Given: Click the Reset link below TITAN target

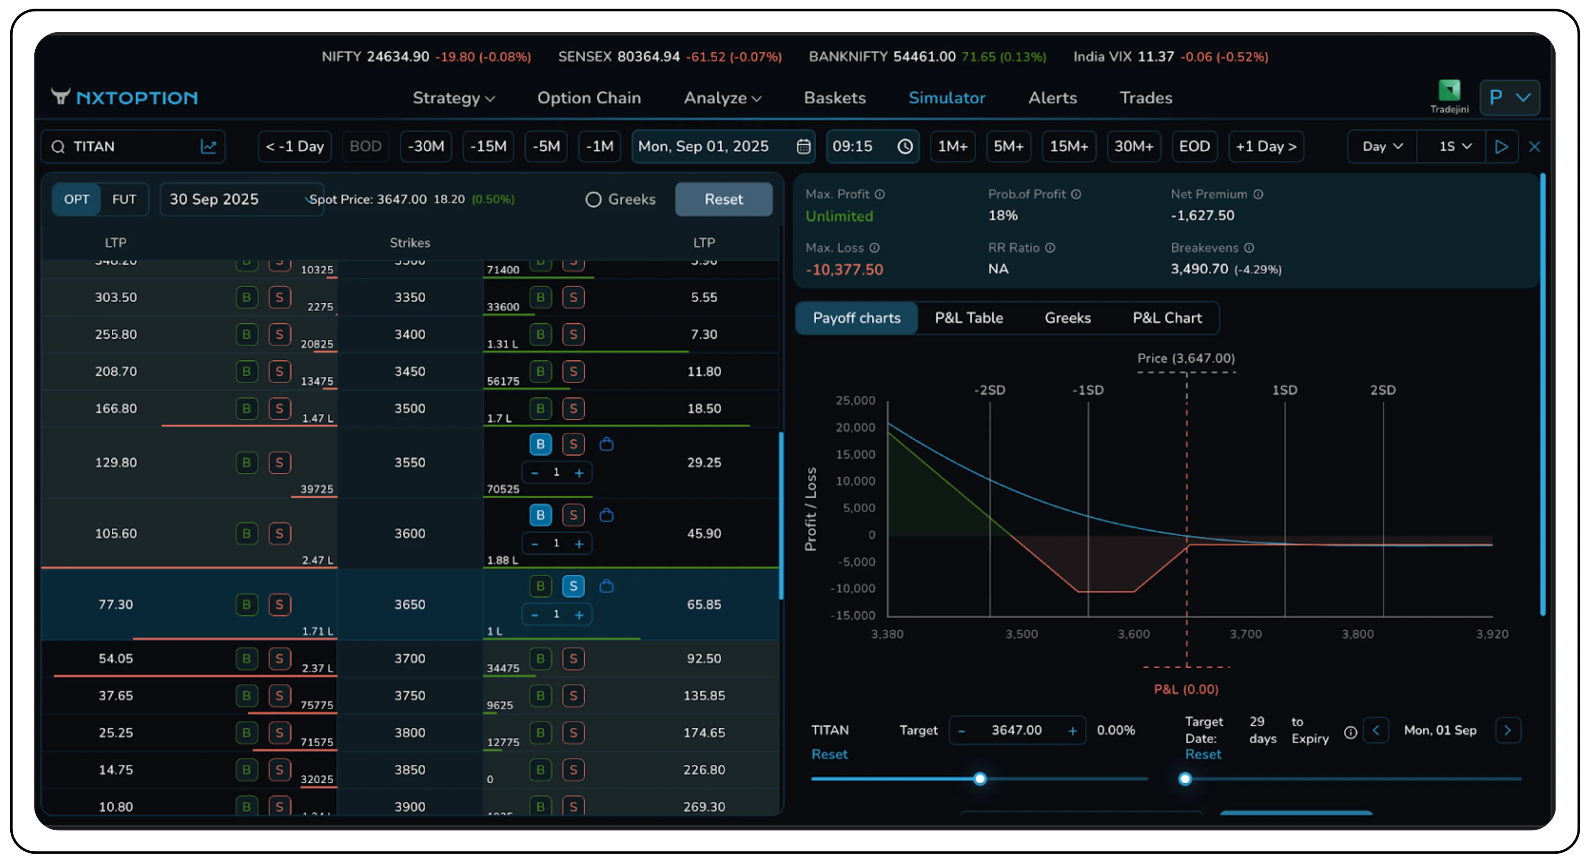Looking at the screenshot, I should pyautogui.click(x=829, y=754).
